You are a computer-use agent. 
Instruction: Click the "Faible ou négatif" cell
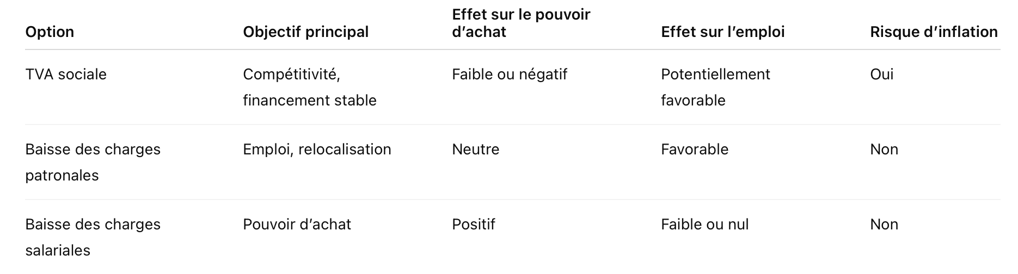(x=509, y=74)
